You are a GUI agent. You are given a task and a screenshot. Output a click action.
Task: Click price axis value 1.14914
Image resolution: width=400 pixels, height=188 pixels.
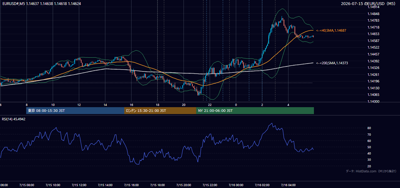click(x=373, y=7)
